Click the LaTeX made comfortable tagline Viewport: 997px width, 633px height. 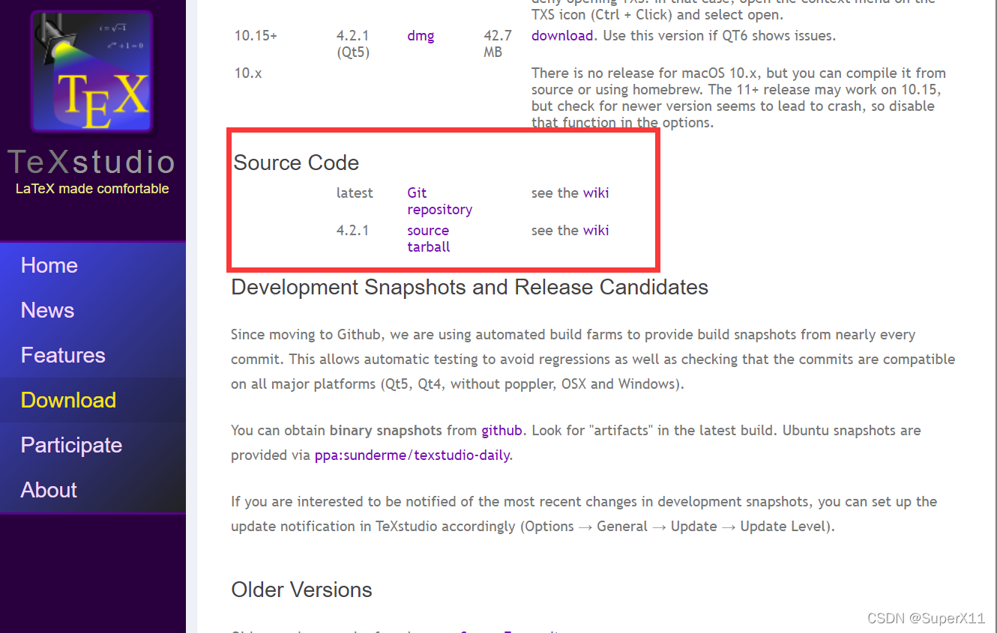click(x=92, y=189)
